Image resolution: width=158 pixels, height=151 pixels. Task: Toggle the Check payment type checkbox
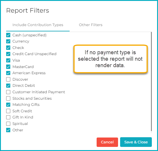click(8, 48)
